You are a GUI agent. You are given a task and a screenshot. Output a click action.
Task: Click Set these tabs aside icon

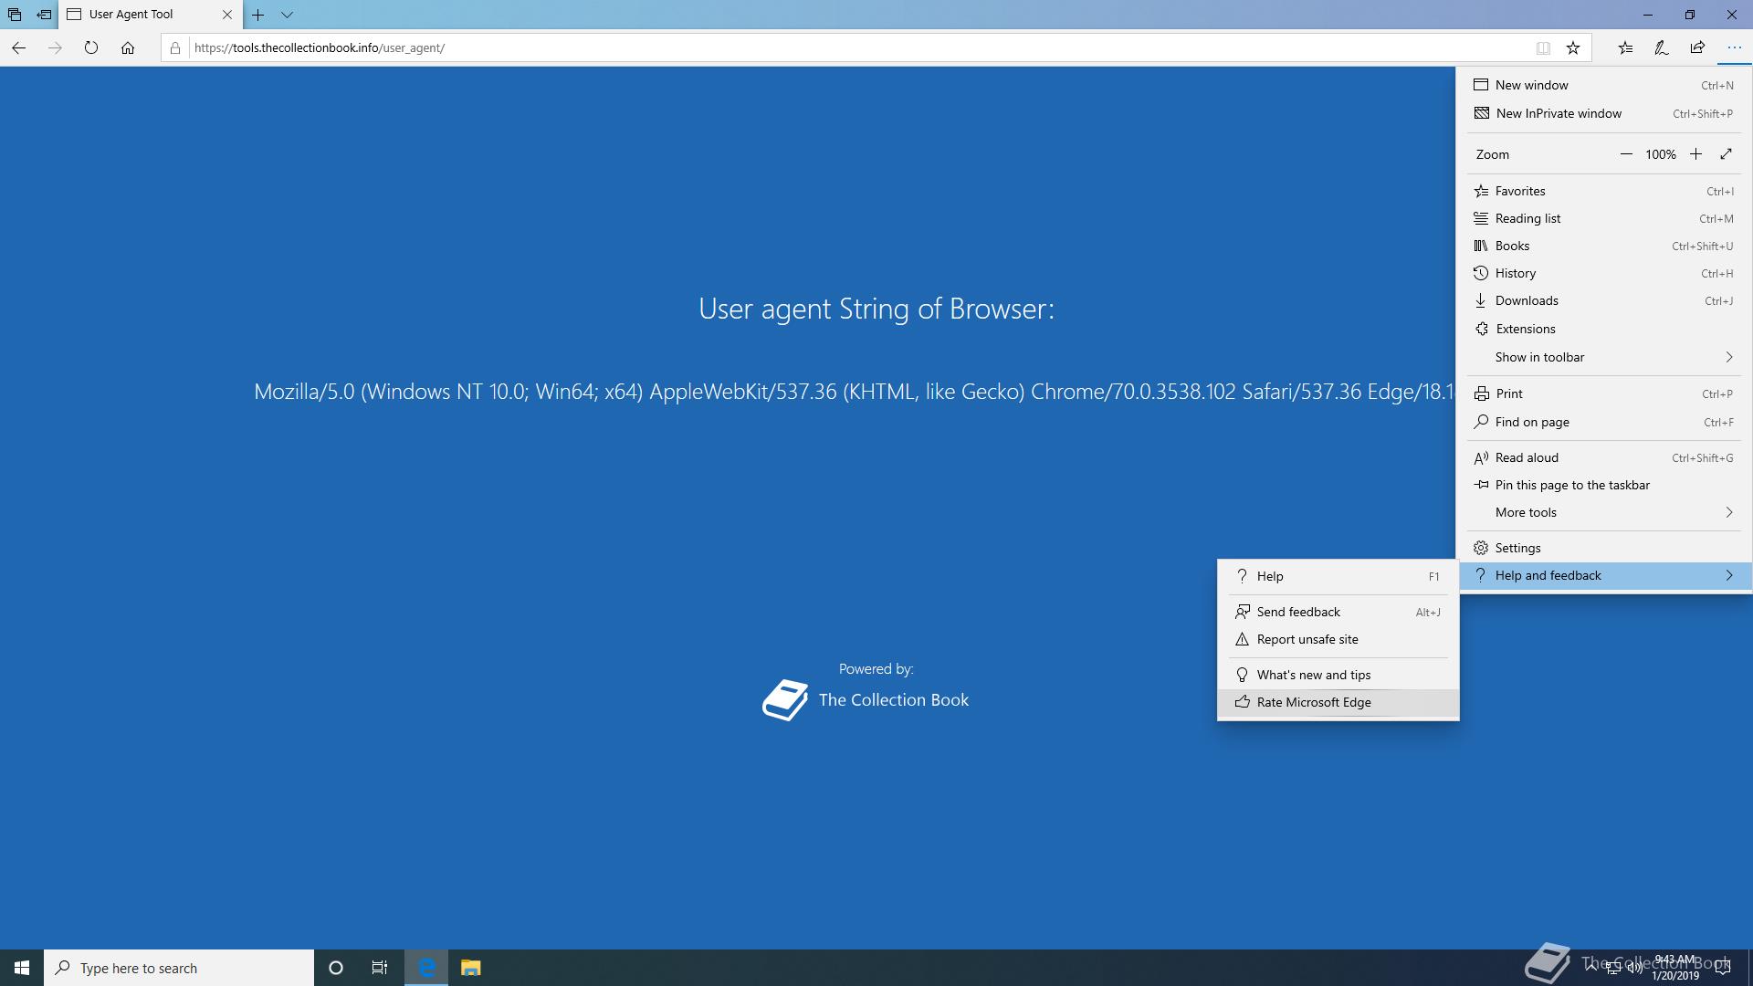tap(44, 15)
